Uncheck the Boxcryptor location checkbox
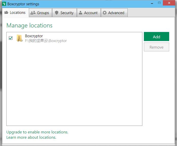This screenshot has height=146, width=177. click(x=11, y=38)
